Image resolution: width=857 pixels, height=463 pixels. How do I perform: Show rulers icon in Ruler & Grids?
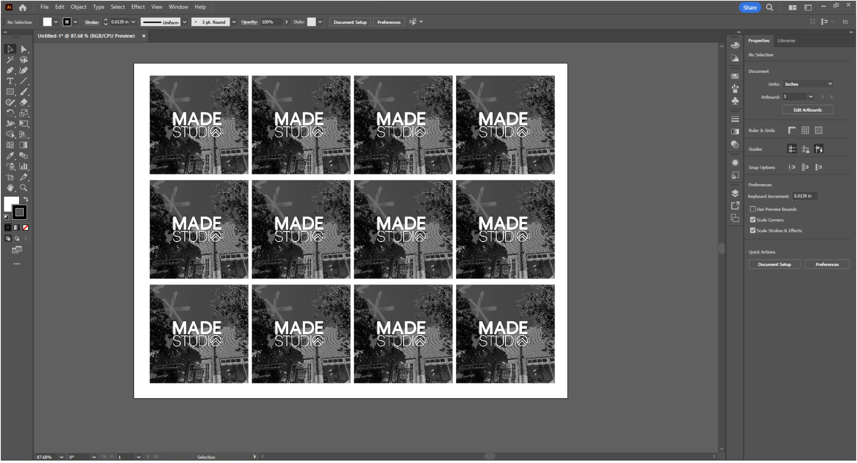791,131
